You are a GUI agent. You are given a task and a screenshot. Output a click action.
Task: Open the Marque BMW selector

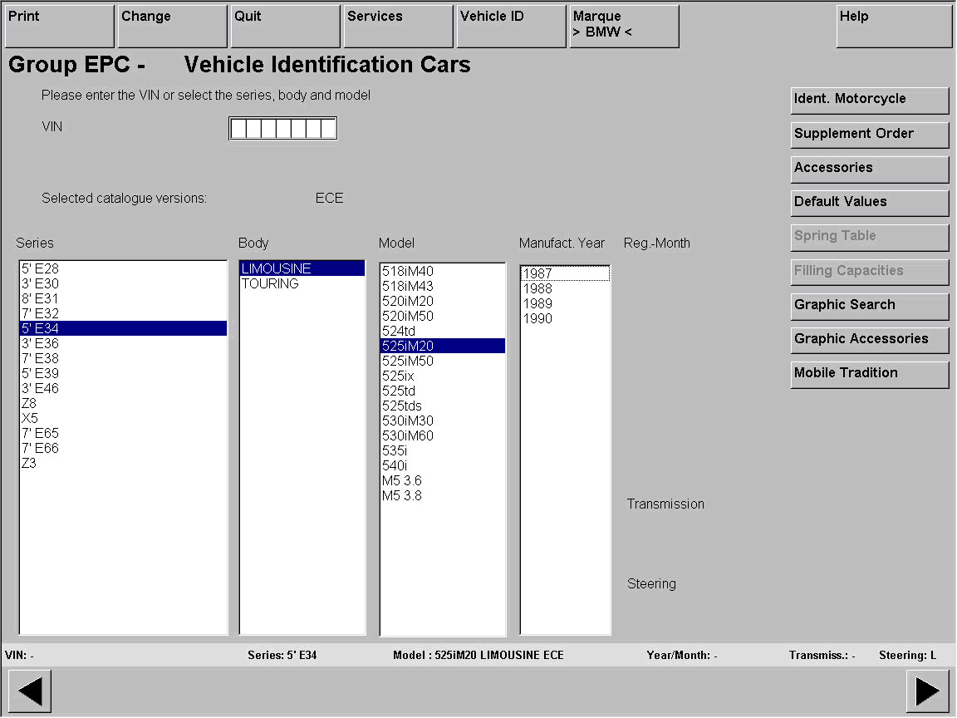click(x=624, y=27)
